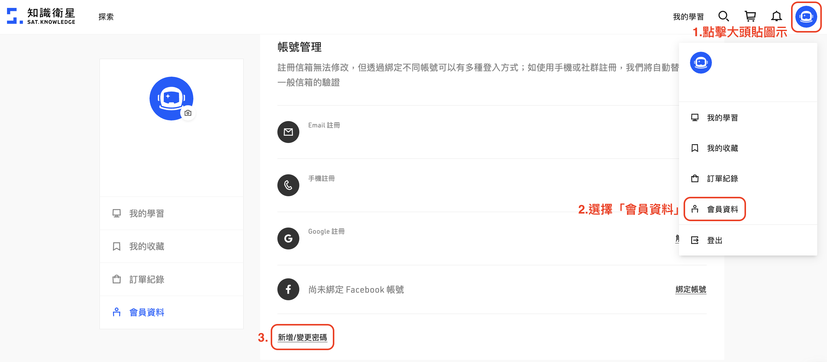
Task: Click the 綁定帳號 link for Facebook
Action: pos(691,289)
